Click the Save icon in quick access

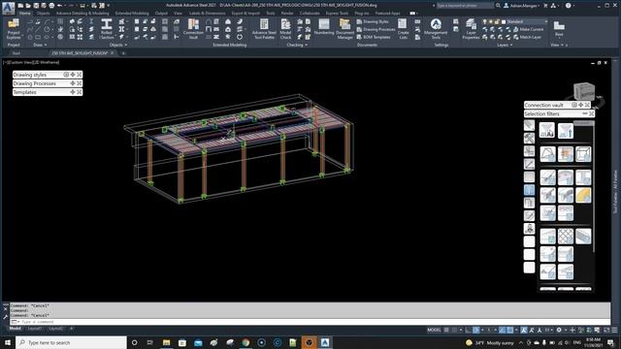[x=36, y=6]
